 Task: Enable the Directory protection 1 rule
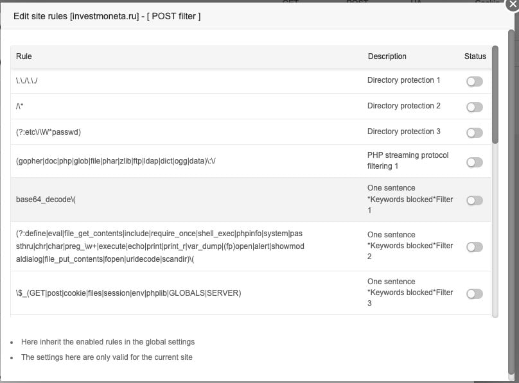point(474,81)
